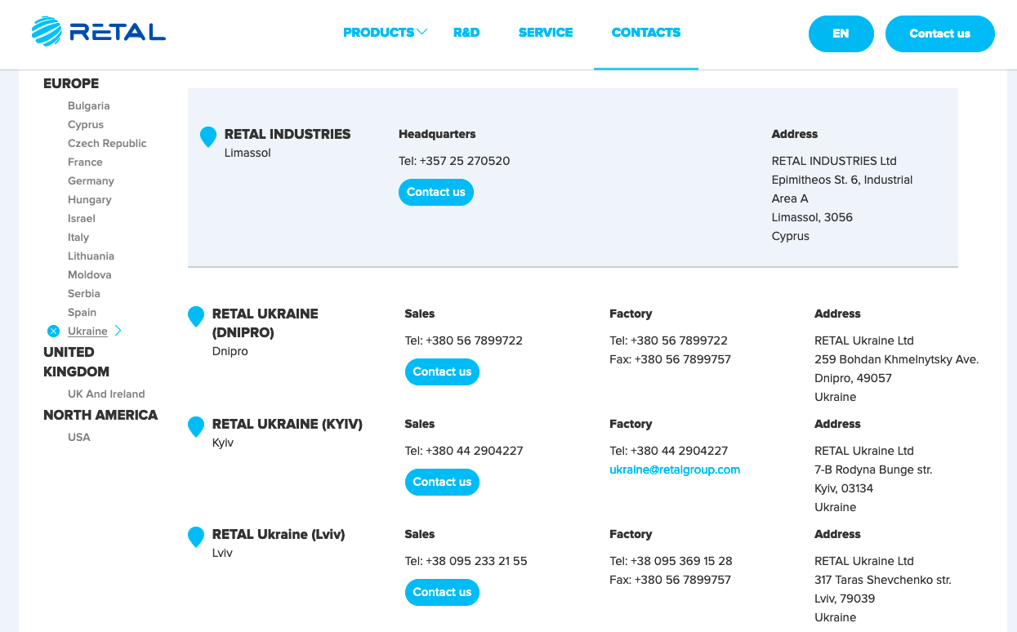Click Lviv factory phone +38 095 369 15 28
The image size is (1017, 632).
[x=681, y=561]
